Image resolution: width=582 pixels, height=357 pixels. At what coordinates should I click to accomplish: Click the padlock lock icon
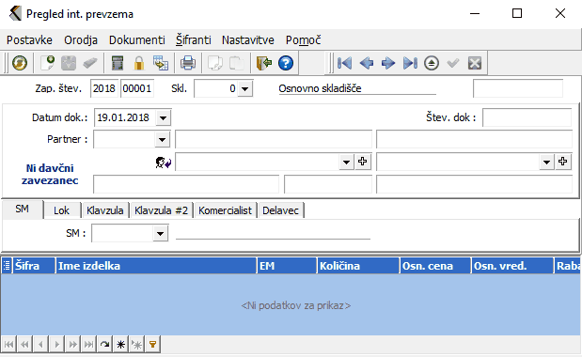pyautogui.click(x=139, y=63)
